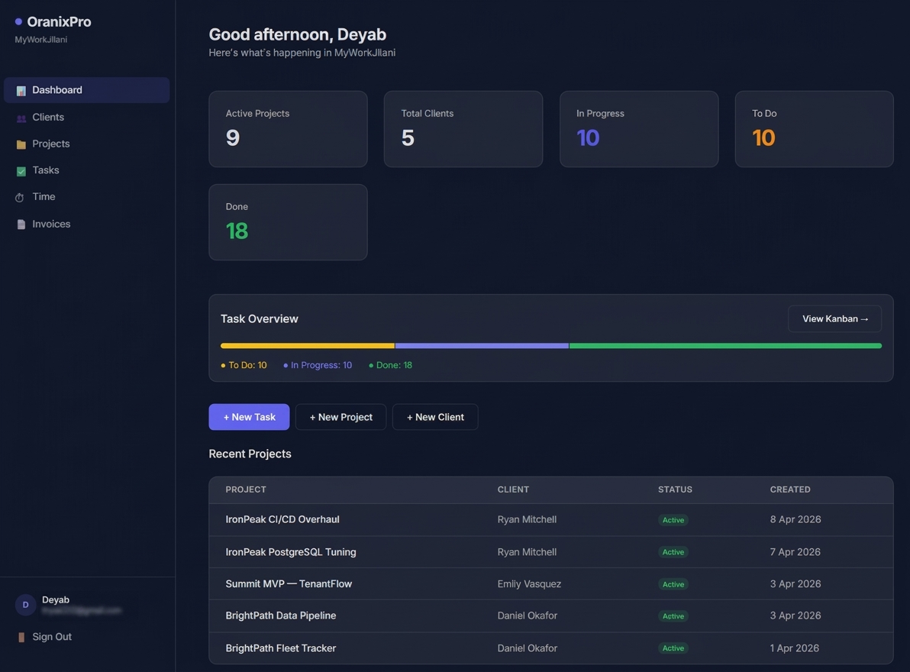Screen dimensions: 910x672
Task: Create a task using + New Task
Action: click(x=249, y=417)
